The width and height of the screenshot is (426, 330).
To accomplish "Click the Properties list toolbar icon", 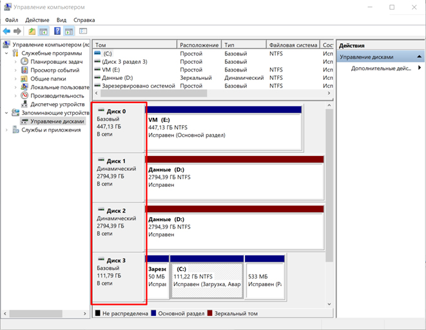I will 83,31.
